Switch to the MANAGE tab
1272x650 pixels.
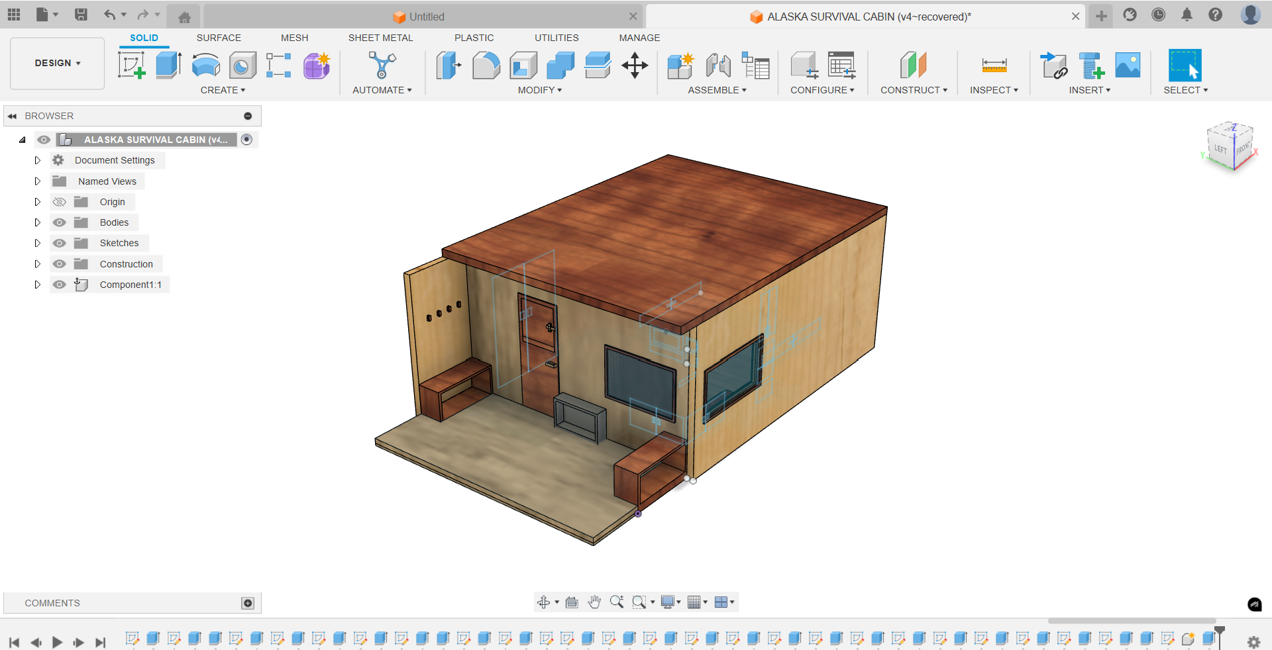click(639, 38)
